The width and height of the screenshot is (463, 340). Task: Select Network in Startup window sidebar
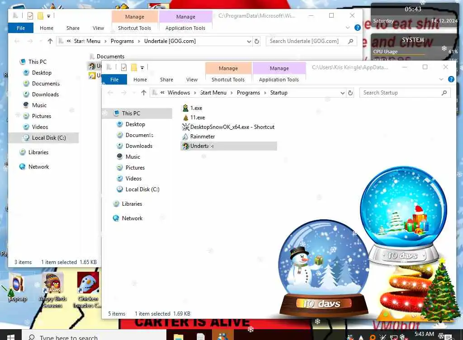coord(132,218)
